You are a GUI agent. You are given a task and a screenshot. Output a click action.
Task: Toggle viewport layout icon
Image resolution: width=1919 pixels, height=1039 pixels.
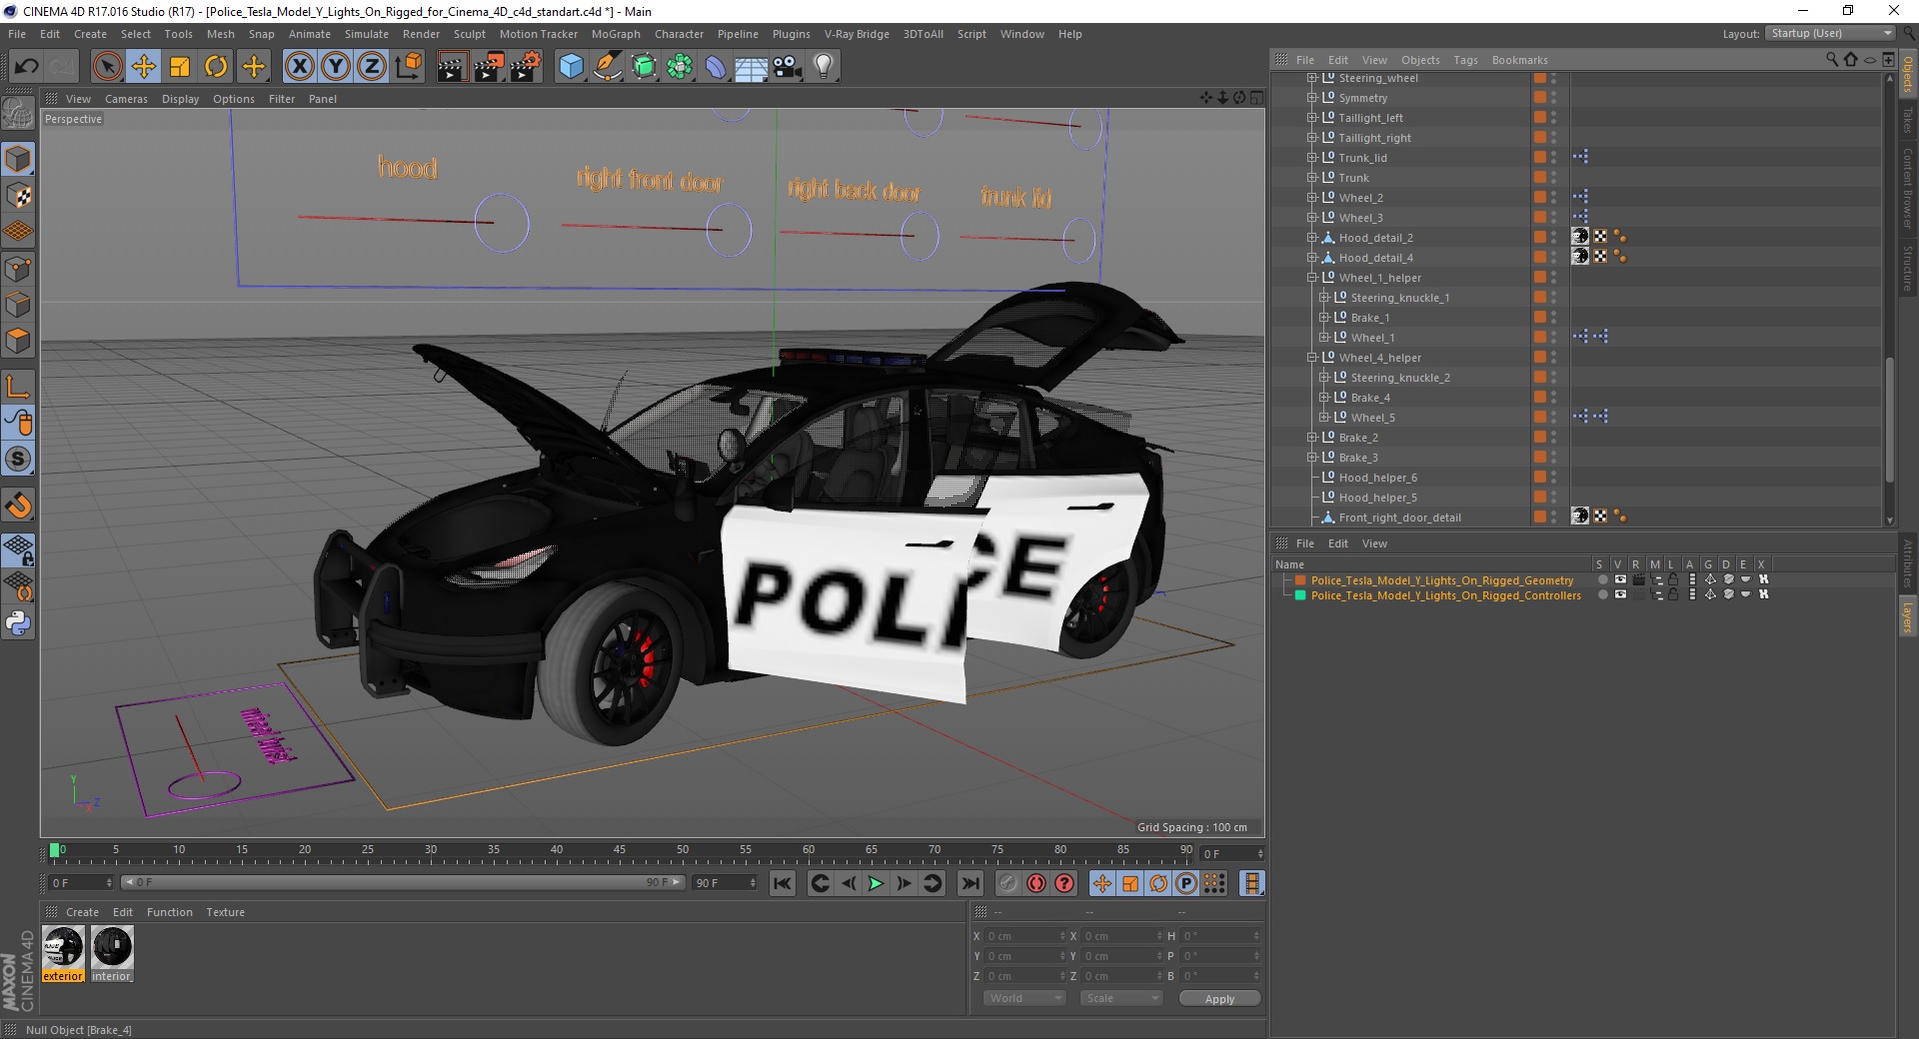[x=1257, y=98]
